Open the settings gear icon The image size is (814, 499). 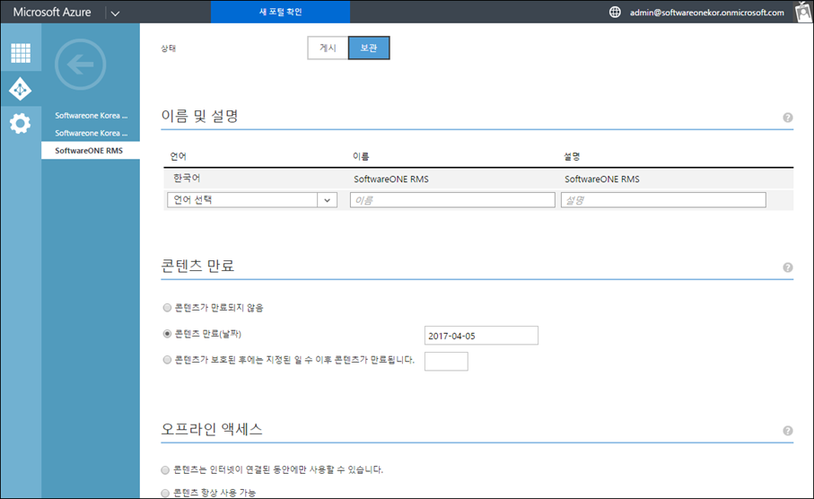click(21, 124)
